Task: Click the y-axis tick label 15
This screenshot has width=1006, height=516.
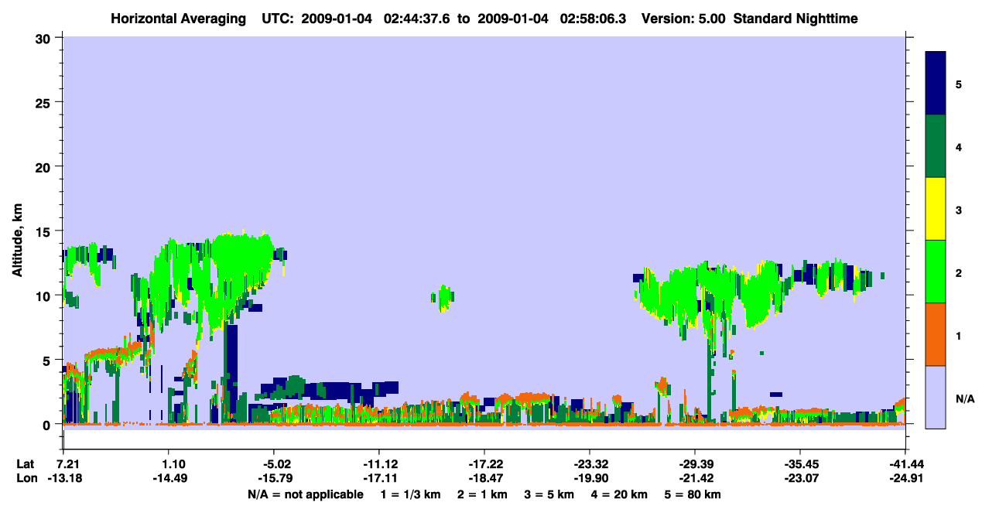Action: pos(45,231)
